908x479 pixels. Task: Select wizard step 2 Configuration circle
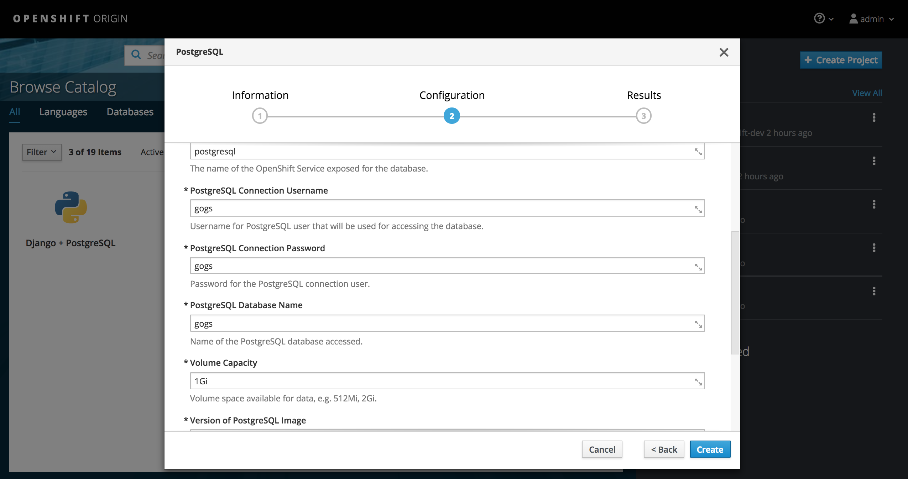pos(452,116)
